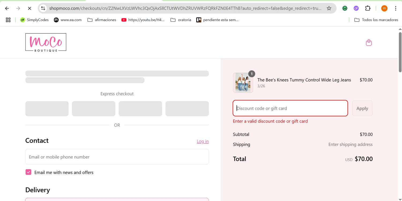The image size is (402, 201).
Task: Open the apps grid in bookmarks bar
Action: 8,20
